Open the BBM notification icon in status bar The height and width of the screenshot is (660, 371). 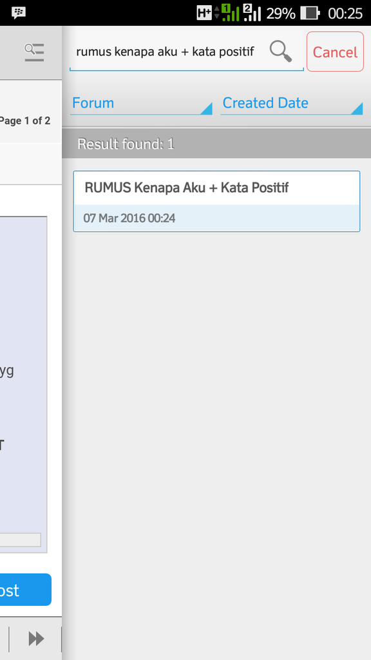coord(19,13)
